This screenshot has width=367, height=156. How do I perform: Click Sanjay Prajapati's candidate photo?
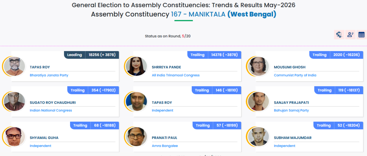point(258,101)
